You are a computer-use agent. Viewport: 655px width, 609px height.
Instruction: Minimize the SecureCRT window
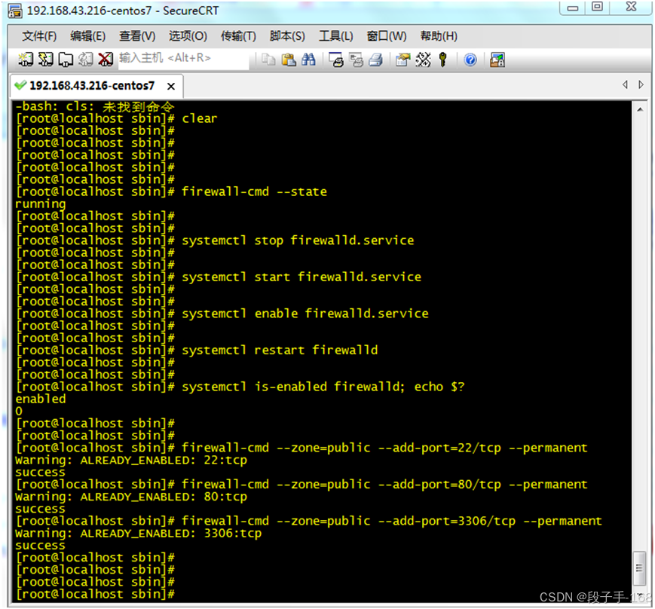[573, 8]
